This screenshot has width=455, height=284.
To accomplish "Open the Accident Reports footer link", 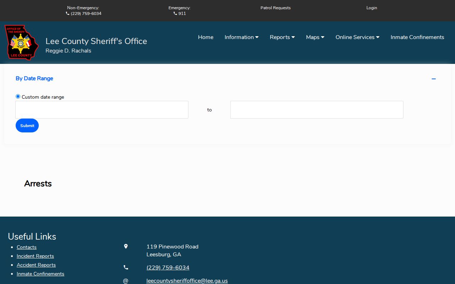I will [36, 265].
